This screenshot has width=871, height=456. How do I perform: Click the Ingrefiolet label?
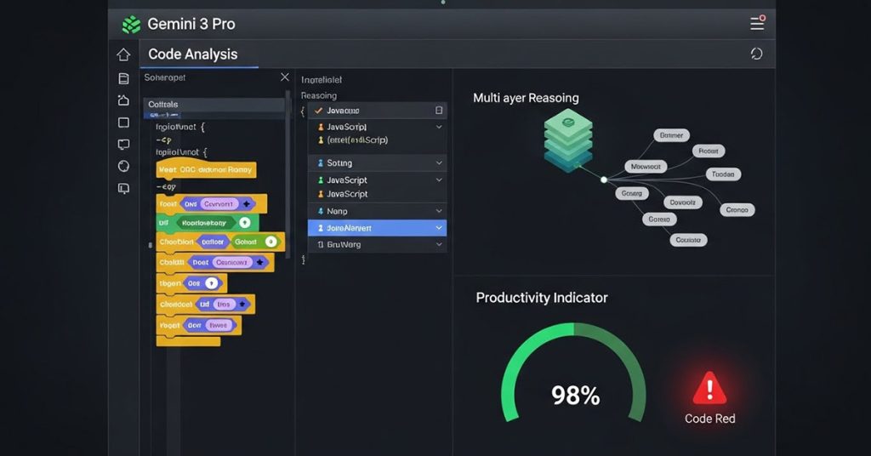tap(321, 79)
